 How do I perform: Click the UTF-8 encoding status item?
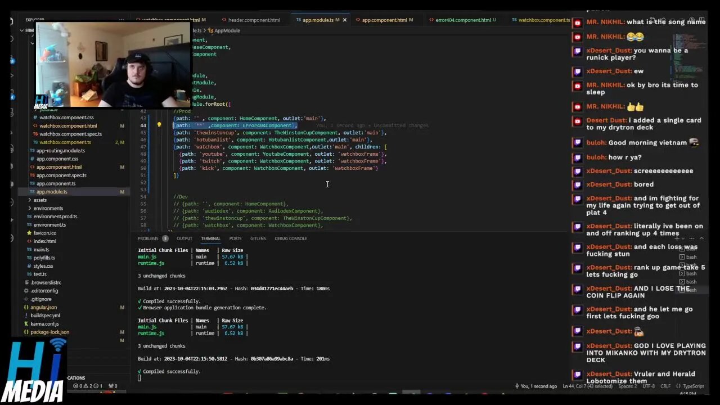tap(649, 386)
